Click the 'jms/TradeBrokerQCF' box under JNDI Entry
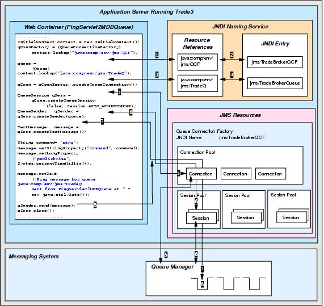The width and height of the screenshot is (324, 306). [x=275, y=62]
